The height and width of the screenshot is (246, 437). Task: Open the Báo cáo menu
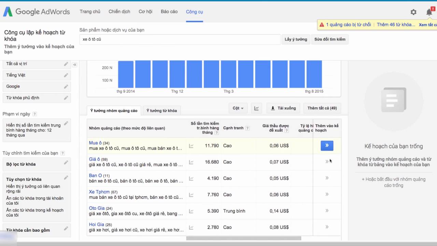[x=169, y=11]
